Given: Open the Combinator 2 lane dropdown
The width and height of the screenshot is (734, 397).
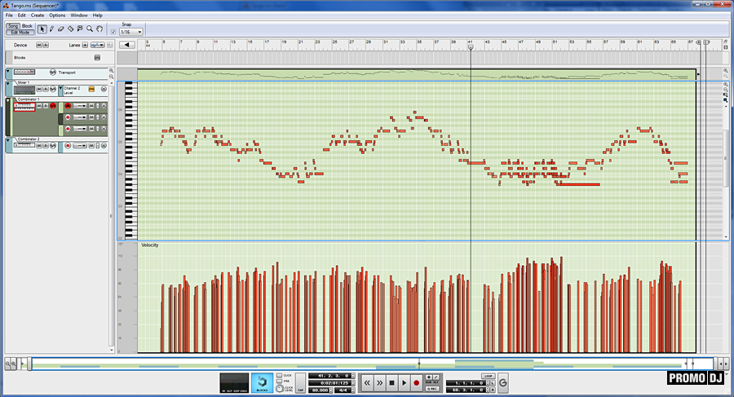Looking at the screenshot, I should (80, 146).
